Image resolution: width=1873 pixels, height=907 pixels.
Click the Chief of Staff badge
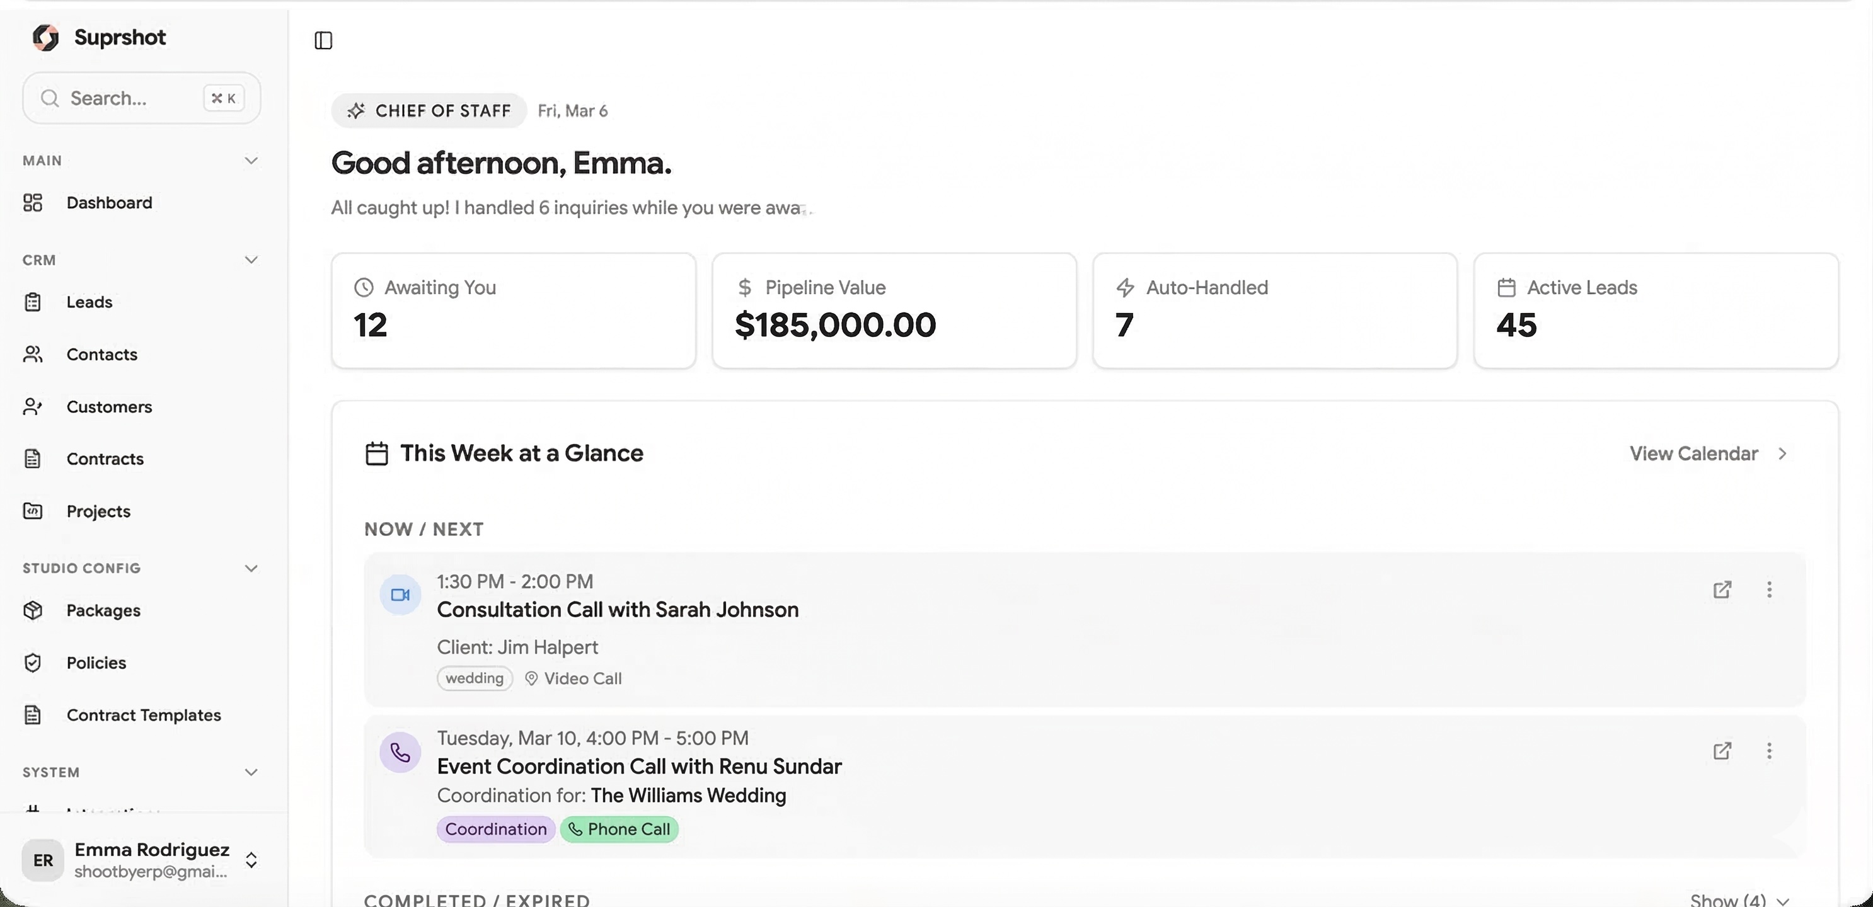(x=429, y=110)
